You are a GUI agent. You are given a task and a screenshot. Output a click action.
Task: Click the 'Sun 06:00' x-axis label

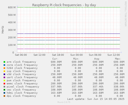(95, 55)
